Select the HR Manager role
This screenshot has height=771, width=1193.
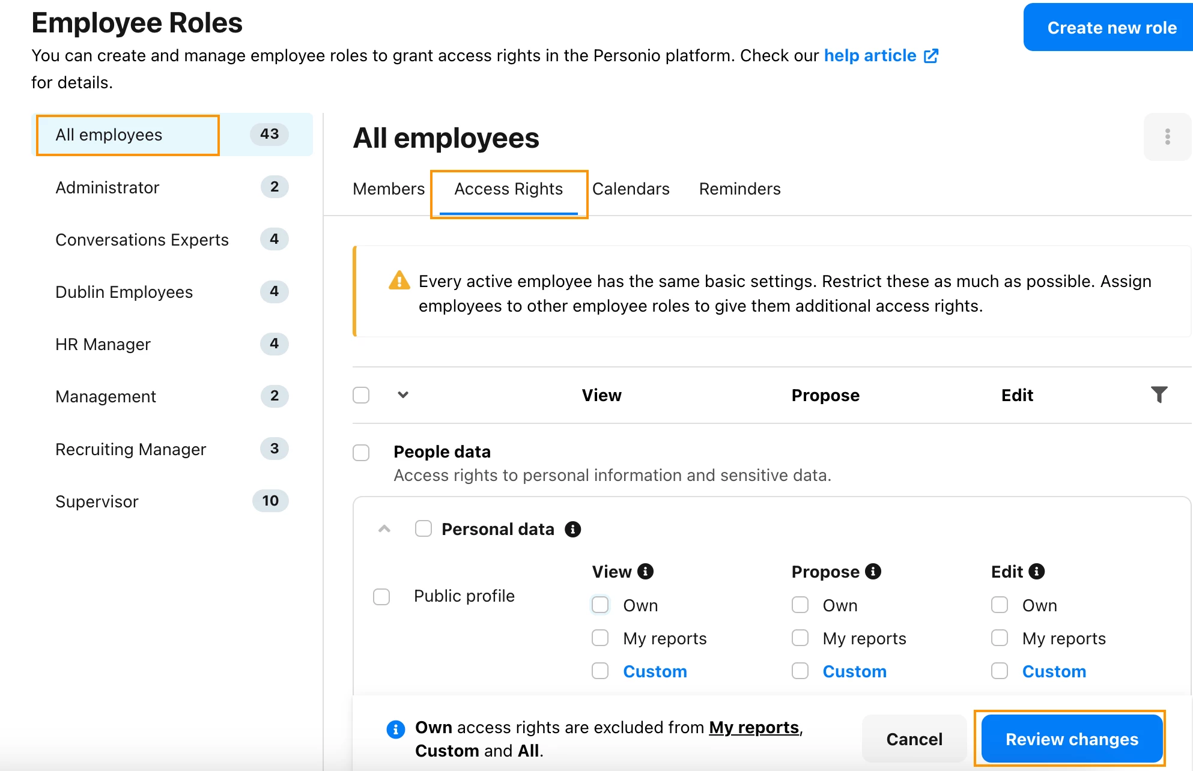(x=172, y=344)
